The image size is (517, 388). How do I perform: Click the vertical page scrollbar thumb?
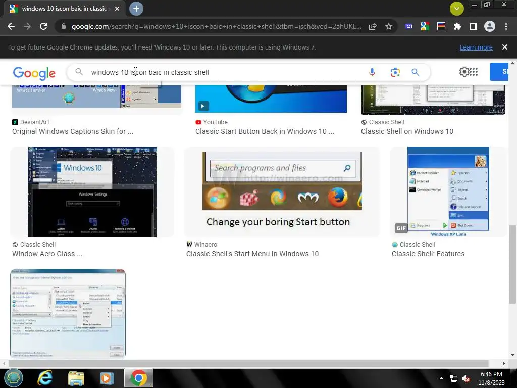(x=512, y=264)
